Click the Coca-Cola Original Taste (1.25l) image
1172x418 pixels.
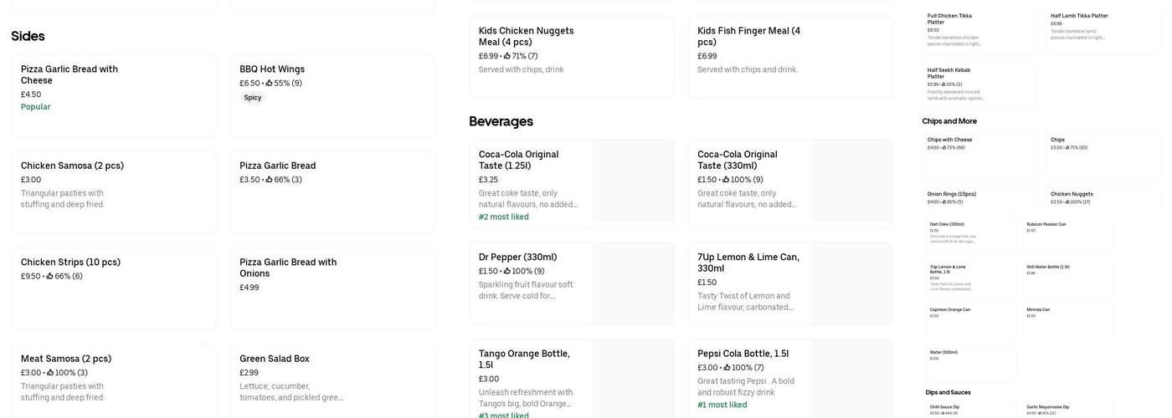(x=632, y=181)
